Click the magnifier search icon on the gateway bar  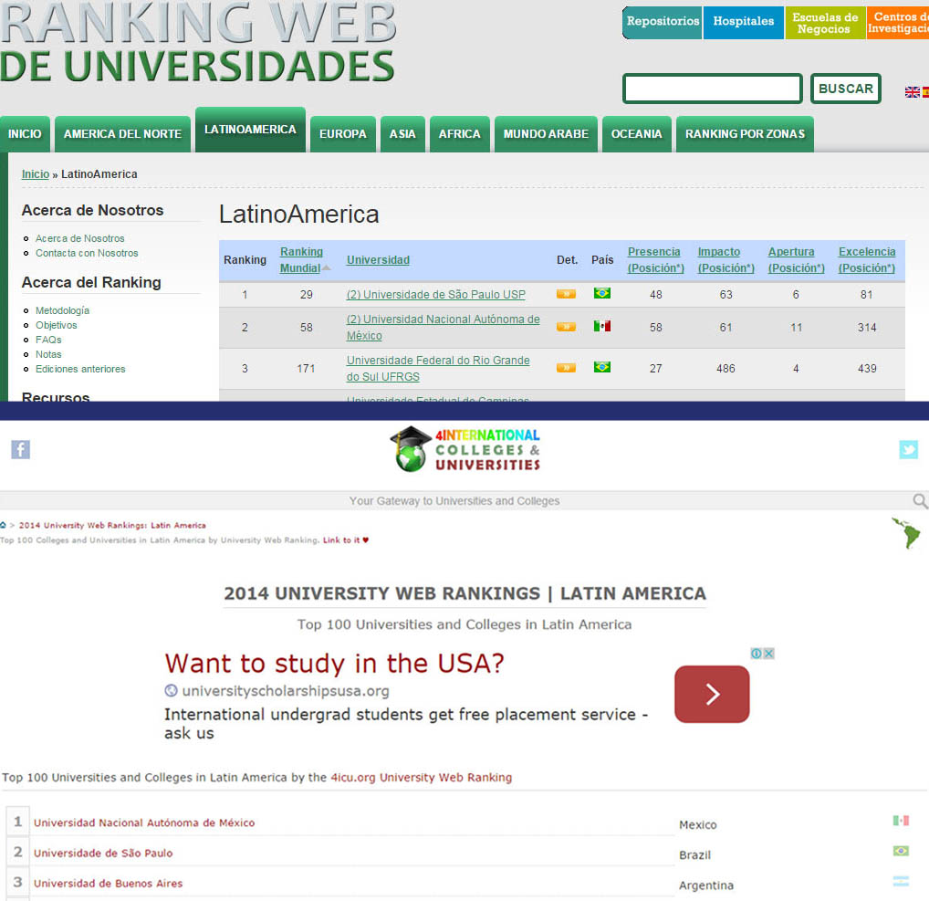pyautogui.click(x=921, y=500)
